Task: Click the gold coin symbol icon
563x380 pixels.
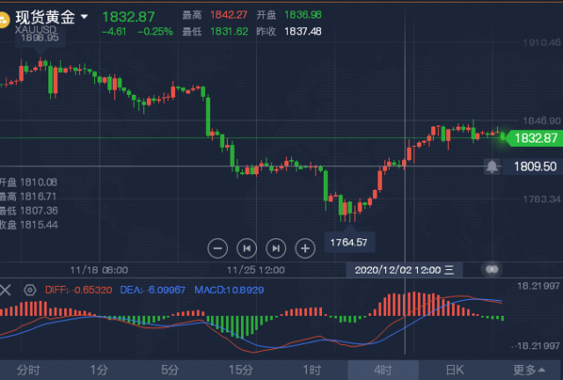Action: click(4, 19)
